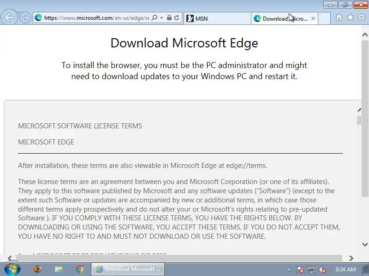Click the MICROSOFT EDGE license subtitle
Image resolution: width=369 pixels, height=276 pixels.
tap(46, 142)
